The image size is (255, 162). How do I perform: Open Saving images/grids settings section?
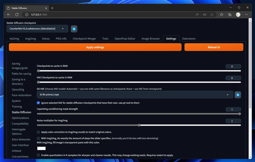[20, 66]
